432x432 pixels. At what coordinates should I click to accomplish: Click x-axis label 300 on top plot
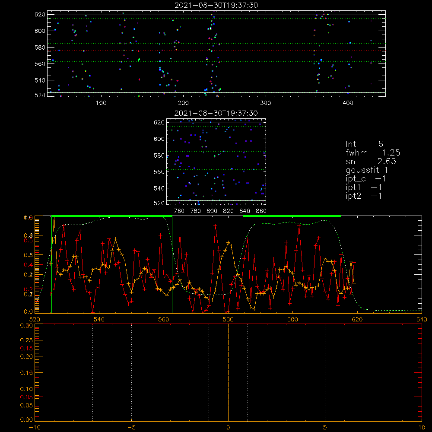point(266,103)
